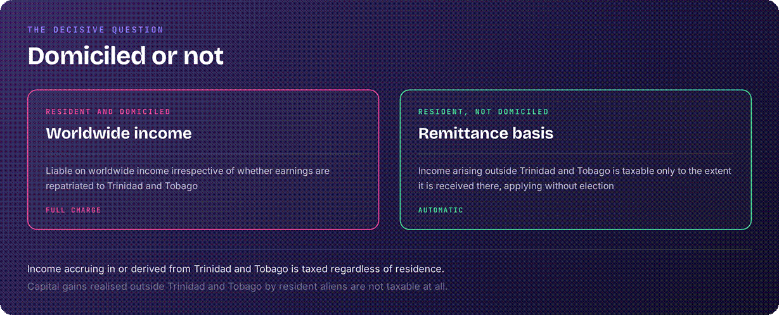Image resolution: width=779 pixels, height=315 pixels.
Task: Click the pink 'Full Charge' tag
Action: (x=73, y=210)
